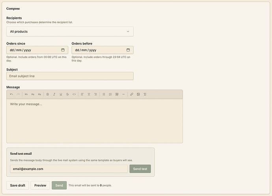This screenshot has width=272, height=196.
Task: Toggle strikethrough formatting
Action: (x=67, y=94)
